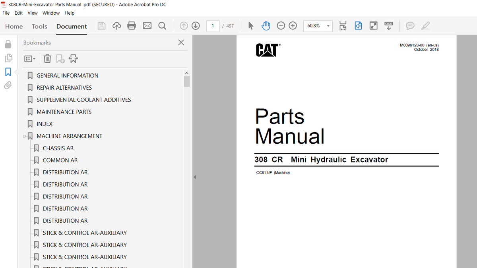Open the INDEX bookmark
This screenshot has height=268, width=477.
(x=45, y=124)
